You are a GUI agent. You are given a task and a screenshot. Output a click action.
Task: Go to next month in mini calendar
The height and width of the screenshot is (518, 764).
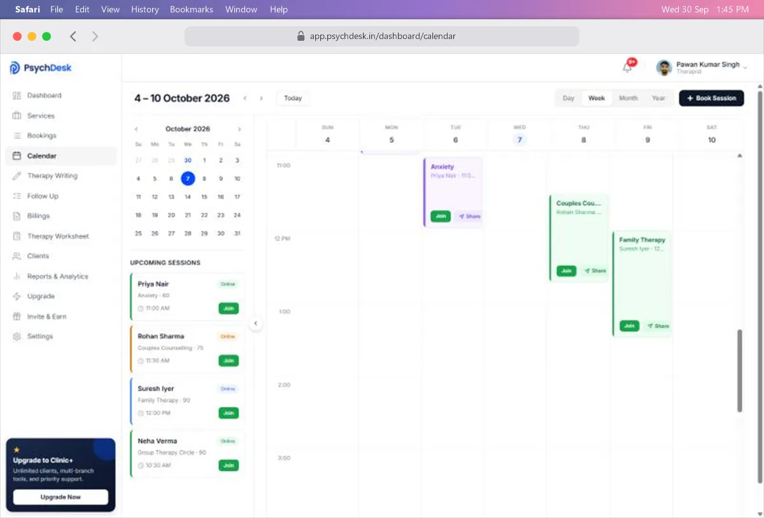coord(239,129)
